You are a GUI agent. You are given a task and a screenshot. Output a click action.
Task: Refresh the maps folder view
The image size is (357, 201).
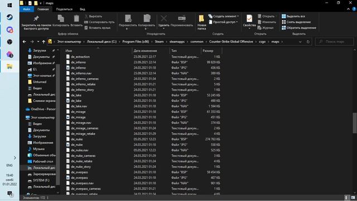[308, 42]
